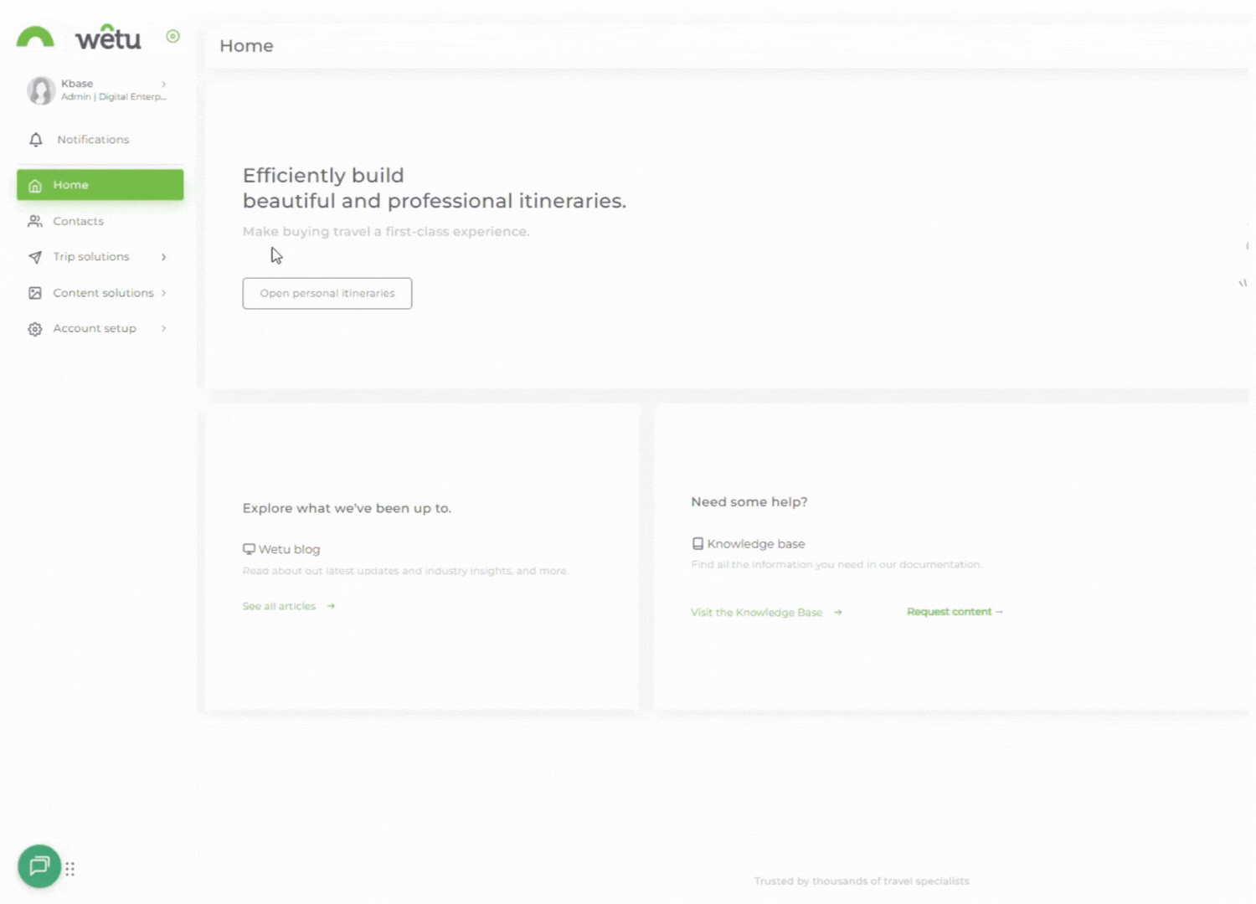
Task: Expand the Trip solutions submenu arrow
Action: point(164,257)
